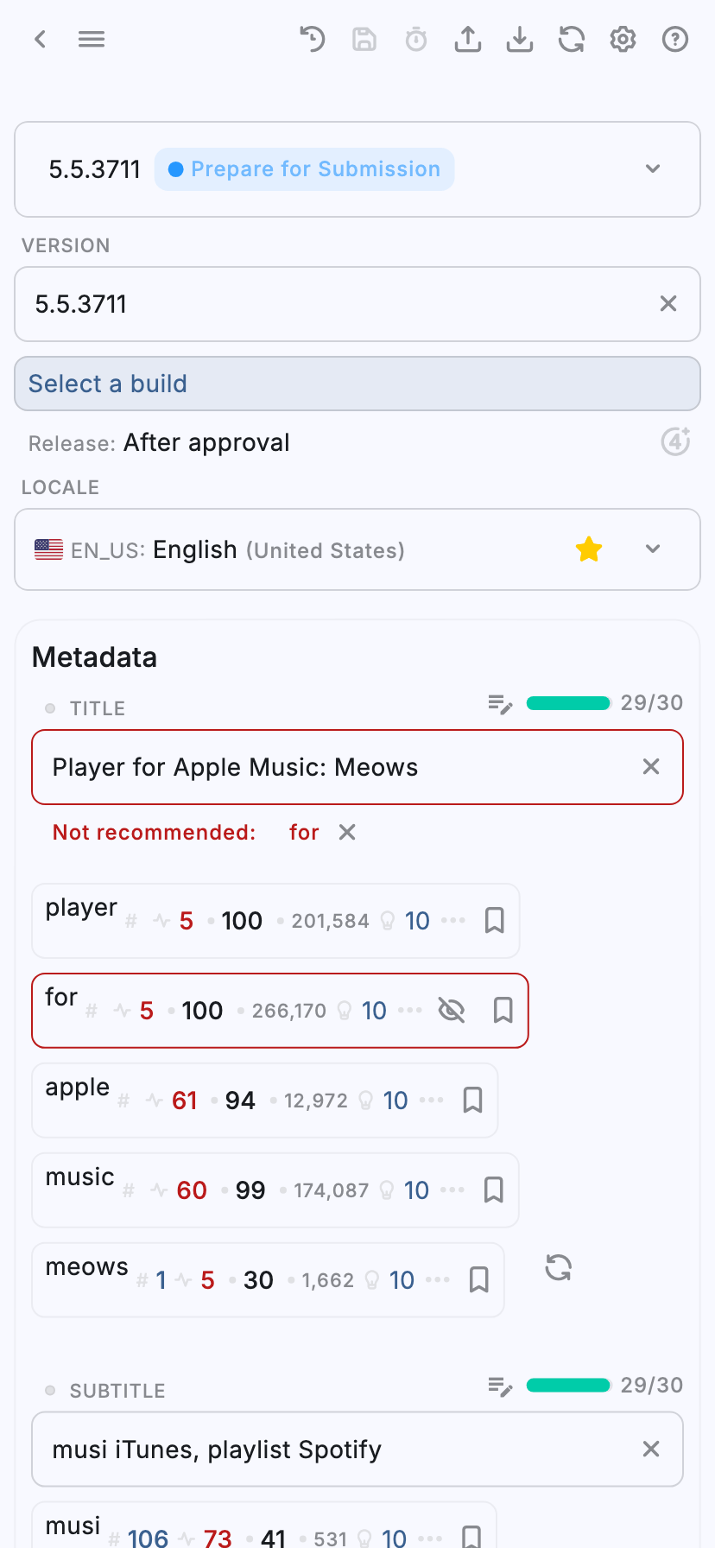Image resolution: width=715 pixels, height=1548 pixels.
Task: Open the settings gear
Action: [x=623, y=39]
